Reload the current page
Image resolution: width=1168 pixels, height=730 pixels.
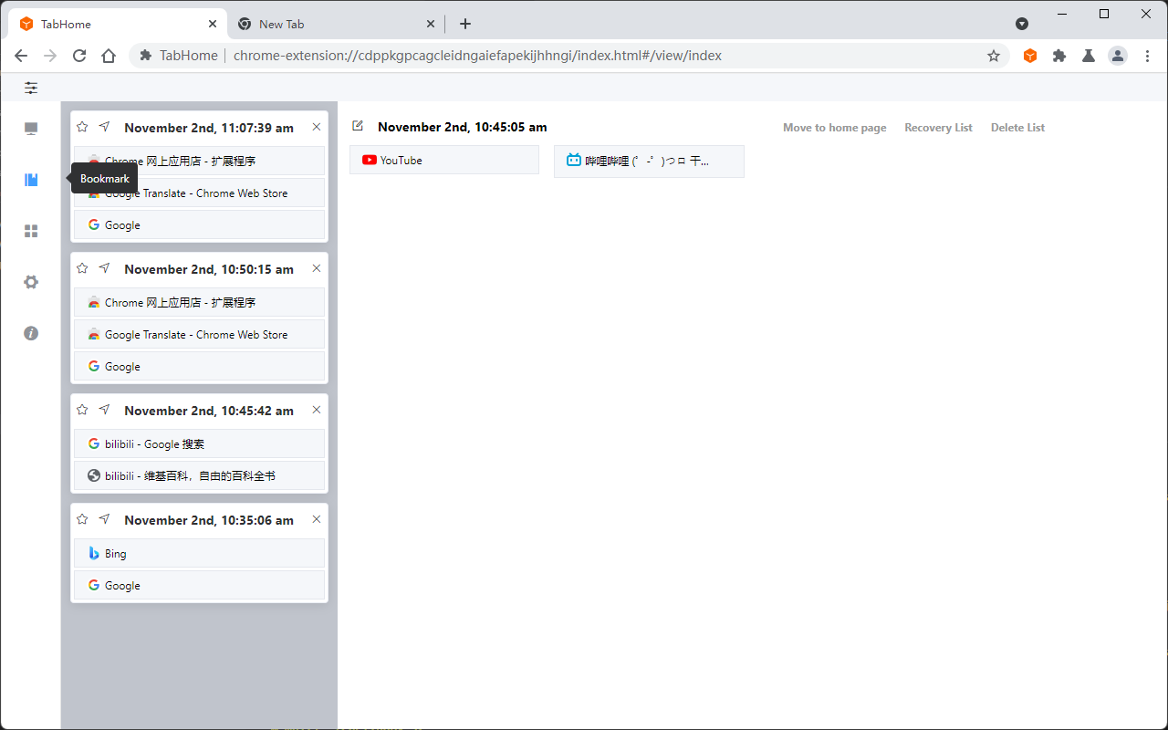79,56
